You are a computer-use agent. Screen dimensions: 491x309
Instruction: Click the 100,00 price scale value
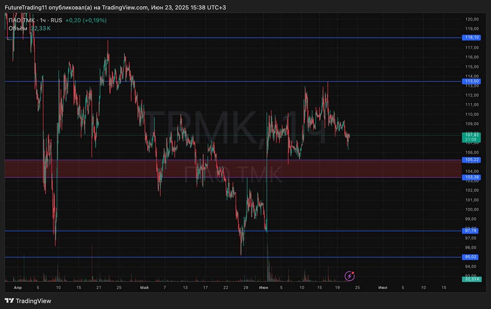pos(472,209)
